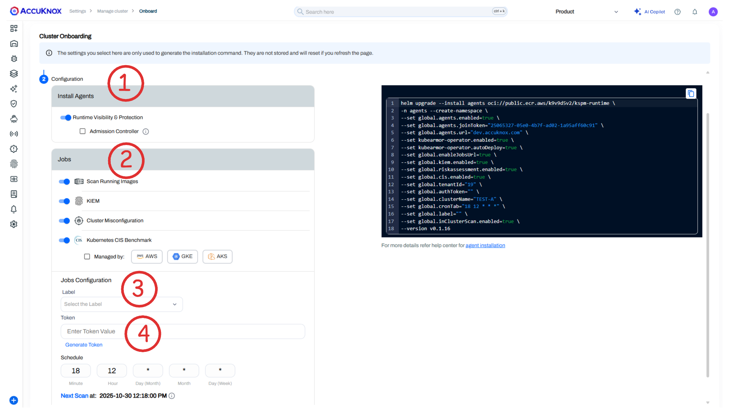Go to Manage cluster breadcrumb

tap(112, 11)
